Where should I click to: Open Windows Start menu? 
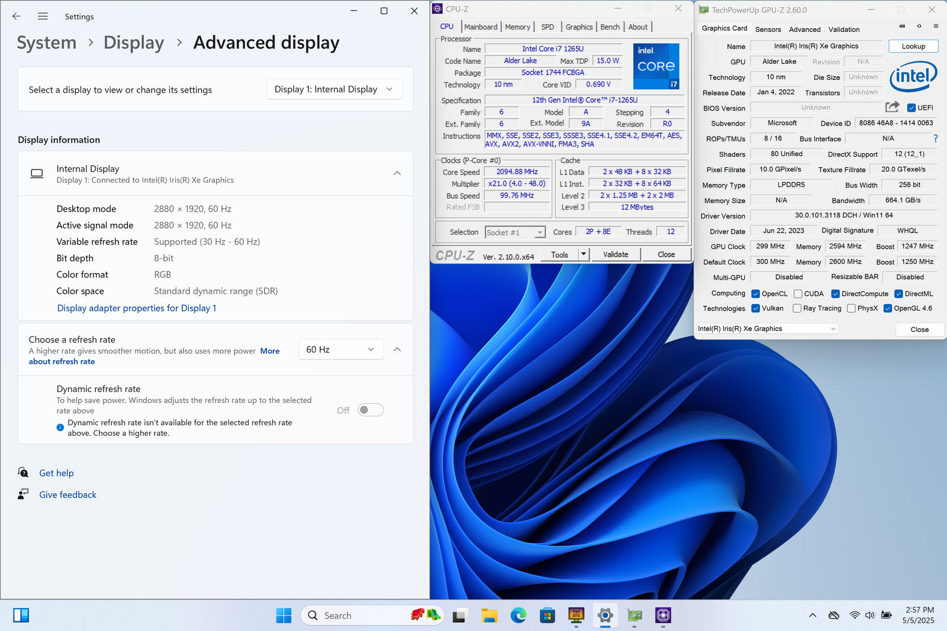(284, 616)
